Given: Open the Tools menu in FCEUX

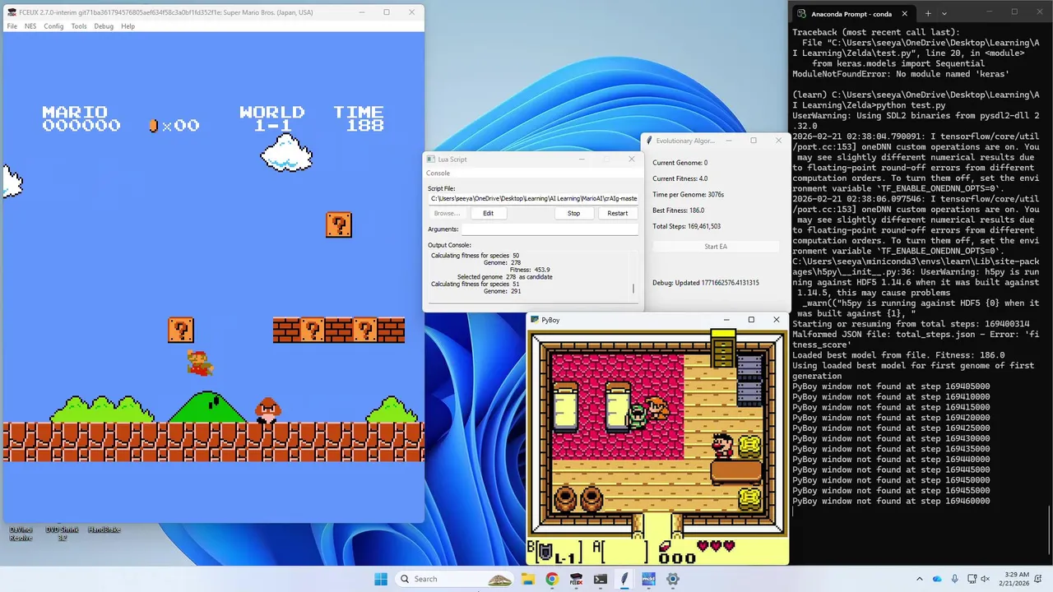Looking at the screenshot, I should click(x=79, y=26).
